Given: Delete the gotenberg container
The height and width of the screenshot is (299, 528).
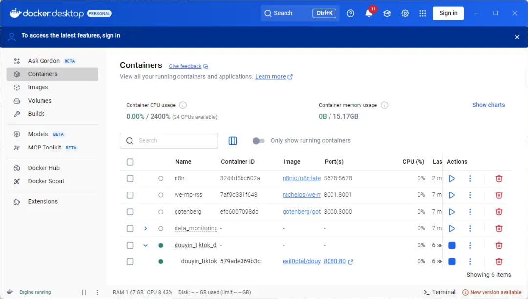Looking at the screenshot, I should [x=499, y=212].
